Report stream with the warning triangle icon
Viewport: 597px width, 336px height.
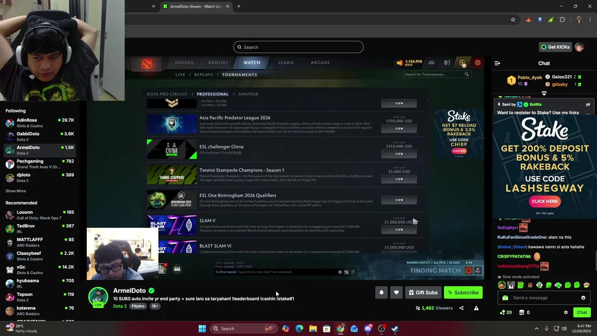click(476, 308)
